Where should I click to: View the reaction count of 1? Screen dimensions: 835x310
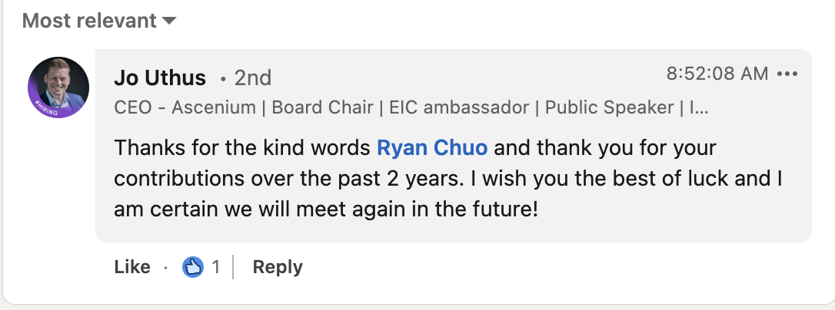216,267
